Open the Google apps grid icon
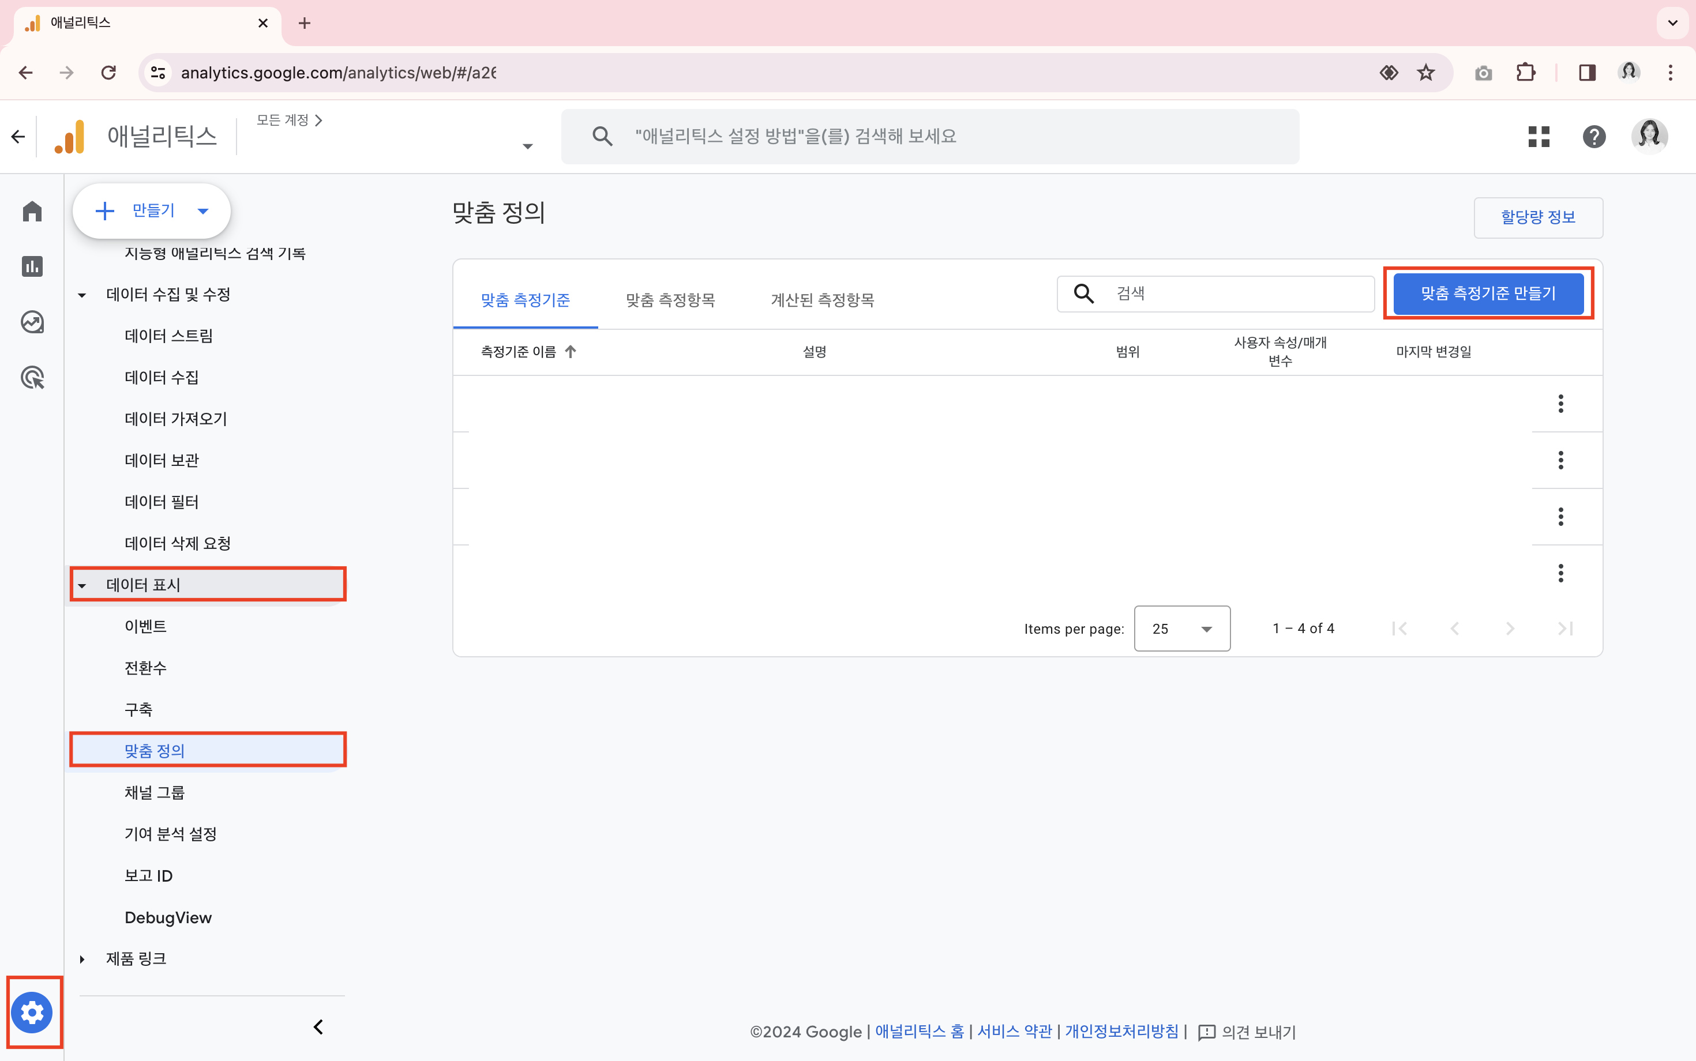This screenshot has height=1061, width=1696. click(x=1538, y=136)
